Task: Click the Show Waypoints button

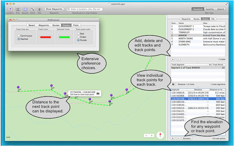Action: click(x=54, y=9)
